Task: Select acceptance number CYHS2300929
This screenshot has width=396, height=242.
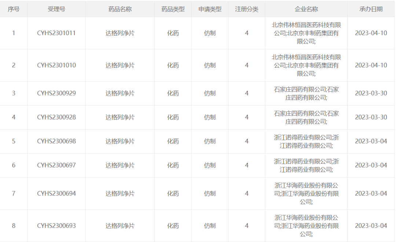Action: click(x=56, y=93)
